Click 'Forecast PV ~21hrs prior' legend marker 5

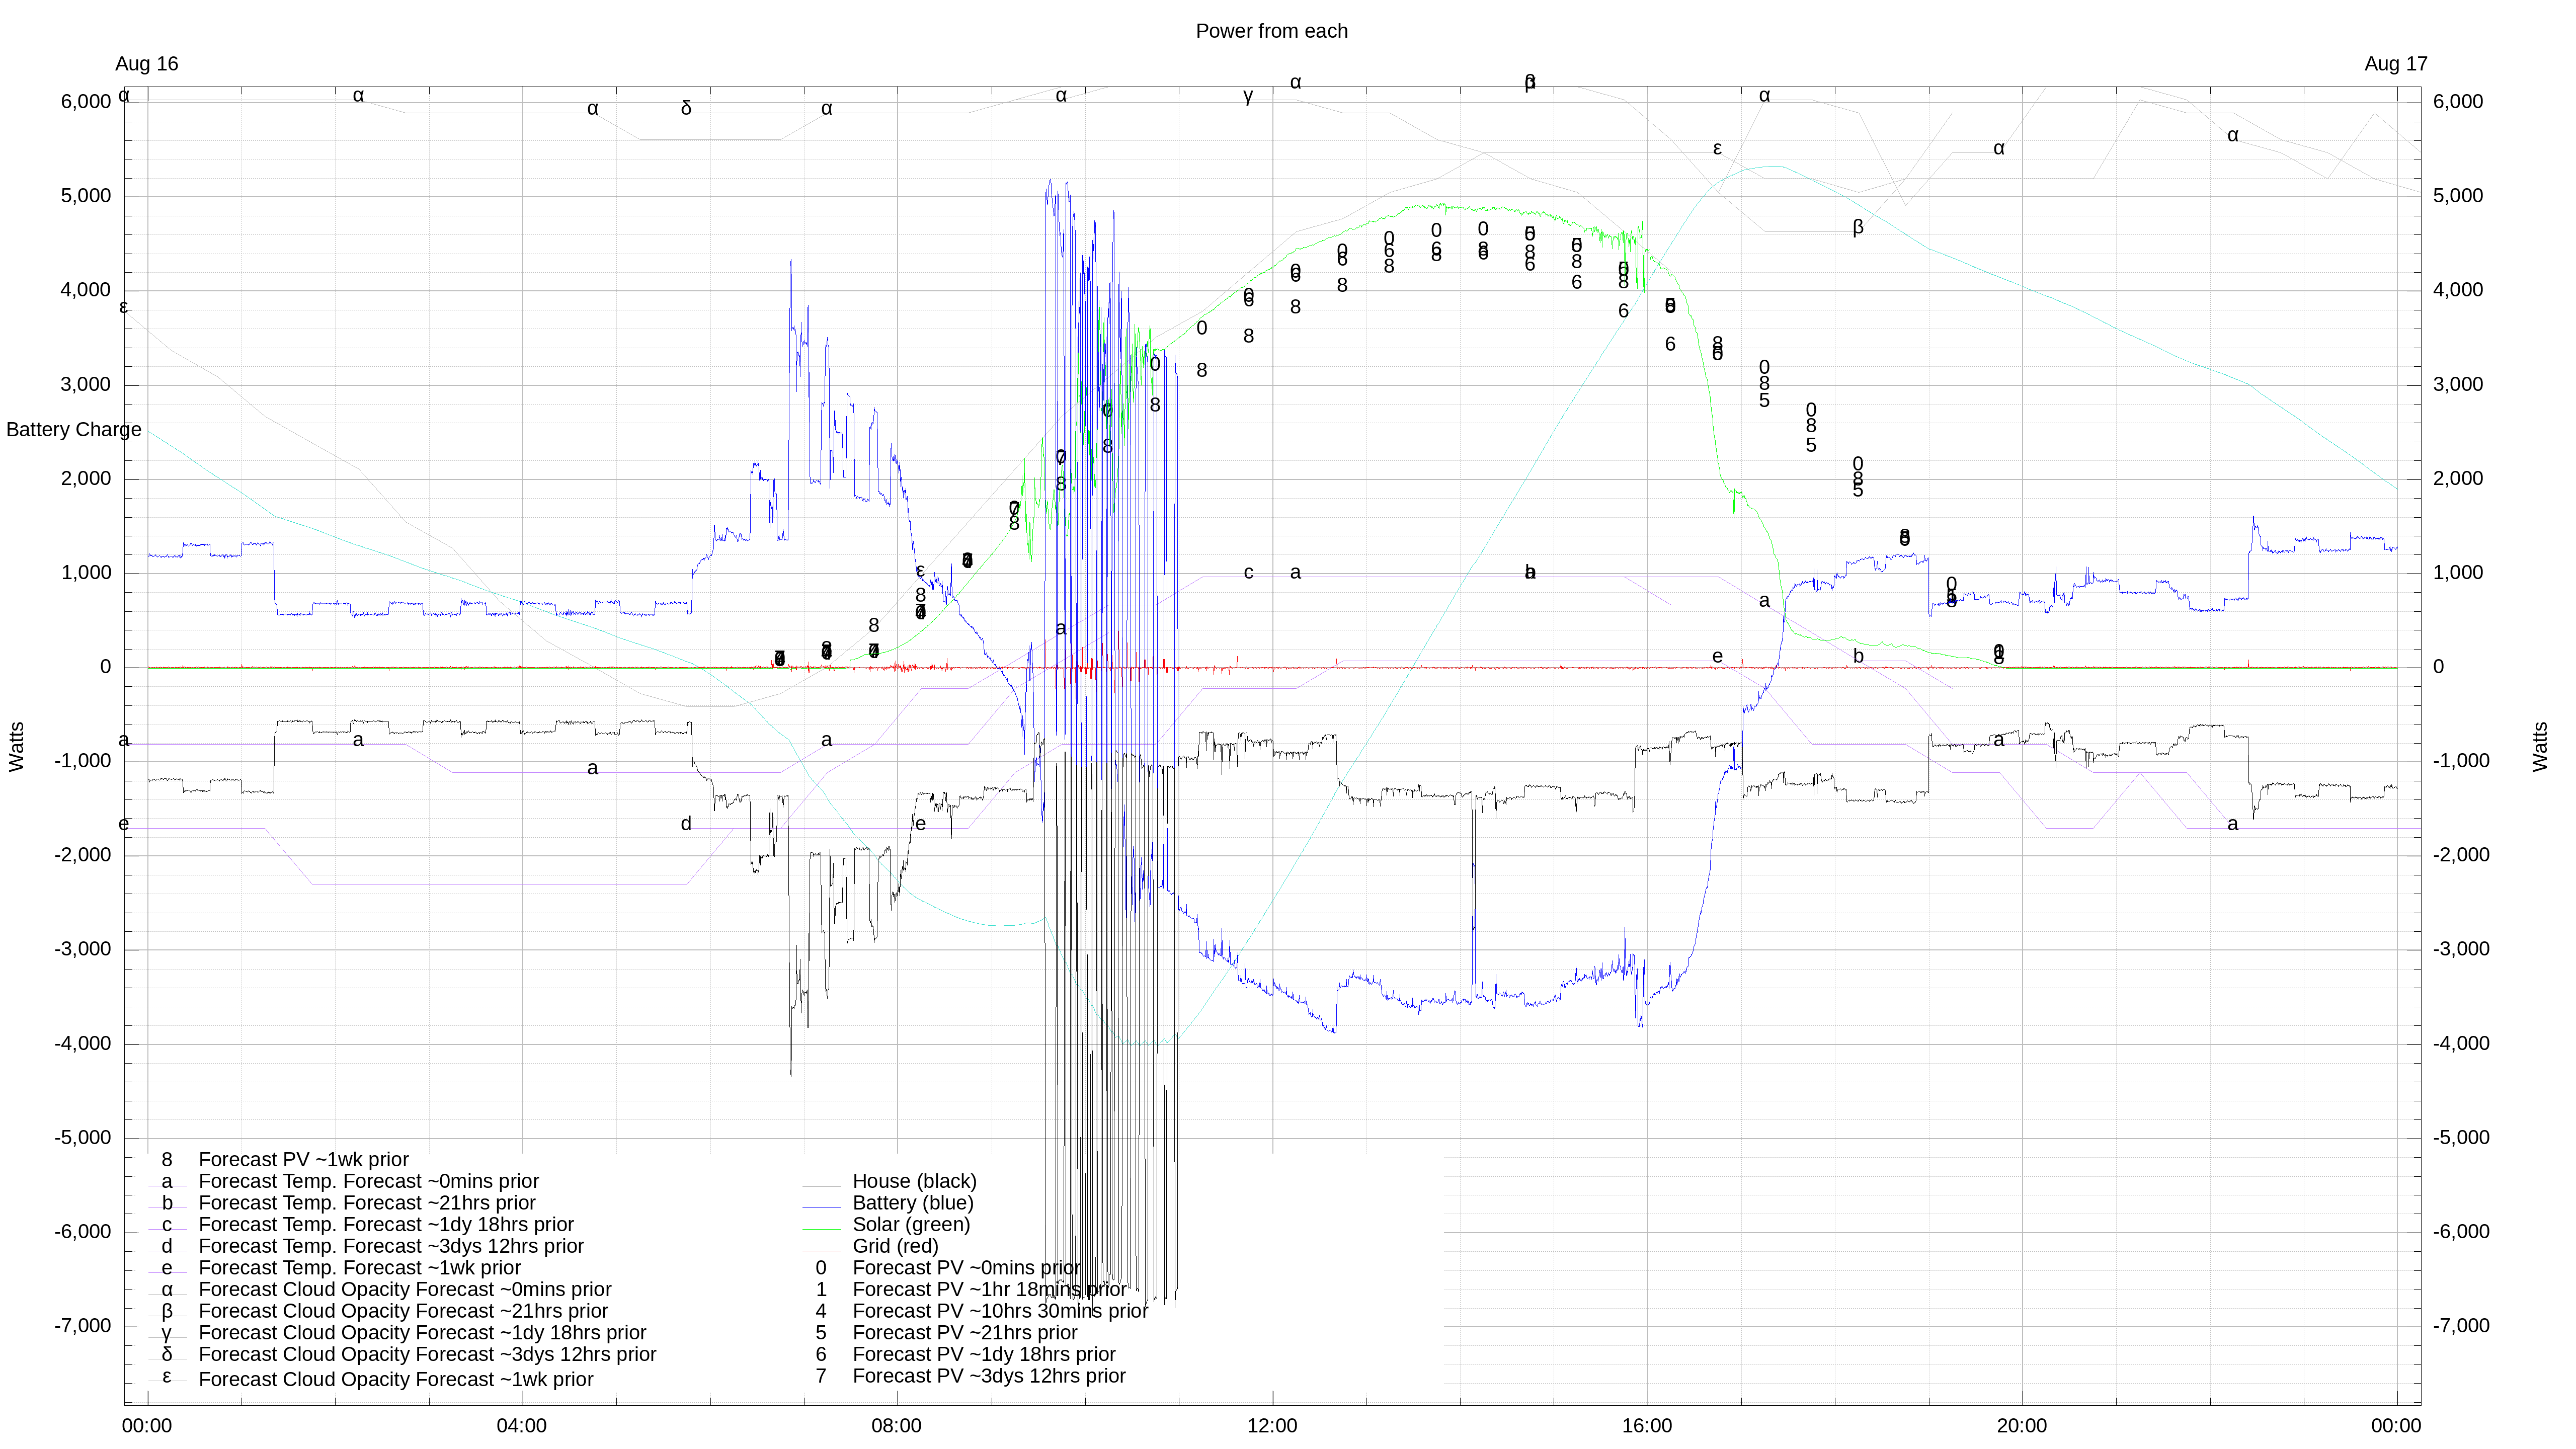point(821,1333)
